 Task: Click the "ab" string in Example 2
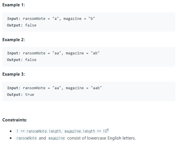point(95,53)
